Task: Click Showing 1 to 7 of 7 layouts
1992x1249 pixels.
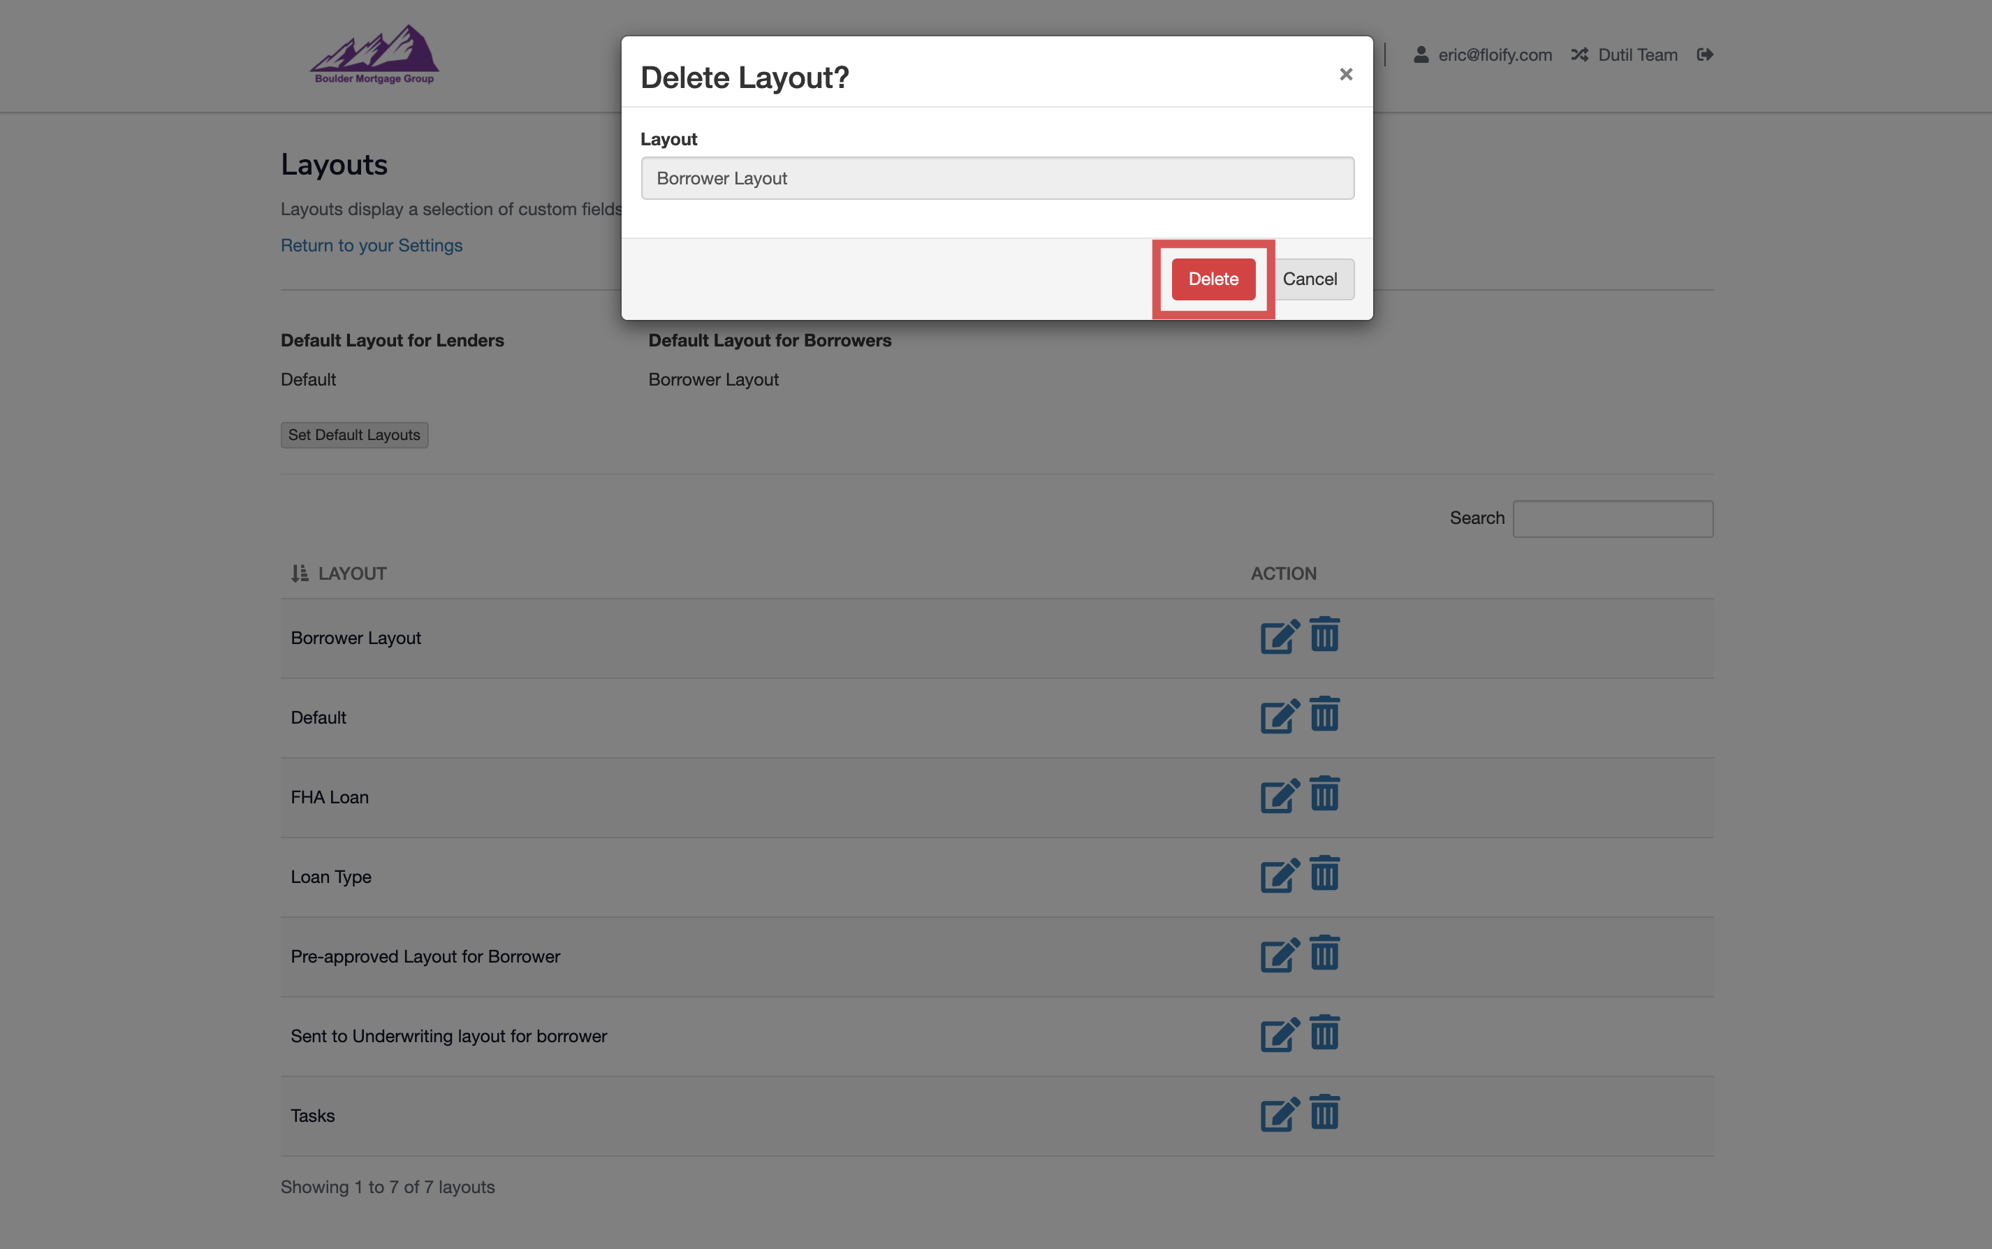Action: (x=388, y=1187)
